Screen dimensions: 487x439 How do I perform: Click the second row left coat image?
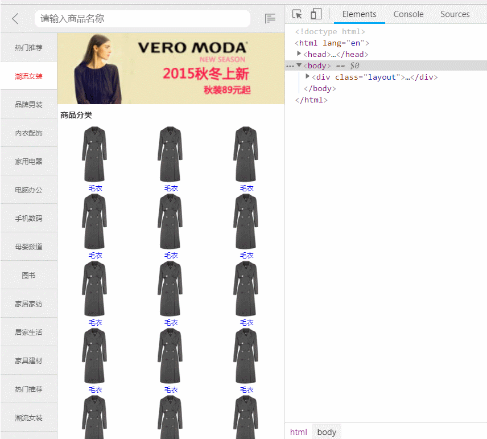click(x=94, y=221)
